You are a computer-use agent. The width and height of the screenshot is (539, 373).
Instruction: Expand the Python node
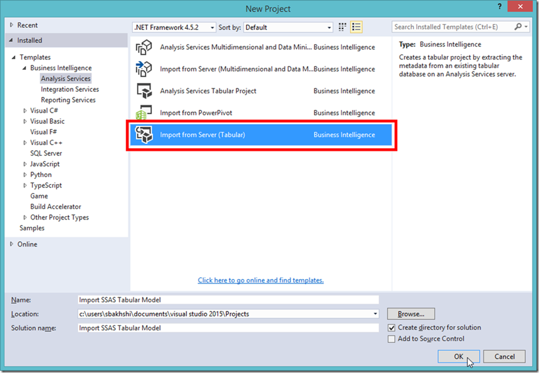(25, 175)
